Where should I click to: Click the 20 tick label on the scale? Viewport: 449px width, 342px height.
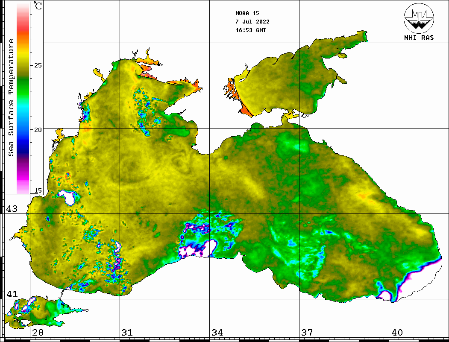click(38, 130)
